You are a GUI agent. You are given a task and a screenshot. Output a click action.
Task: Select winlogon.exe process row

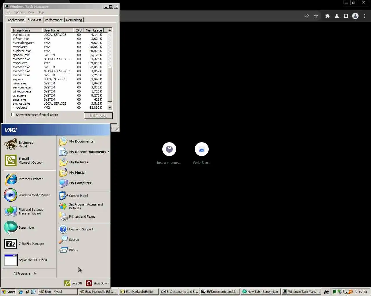(59, 91)
